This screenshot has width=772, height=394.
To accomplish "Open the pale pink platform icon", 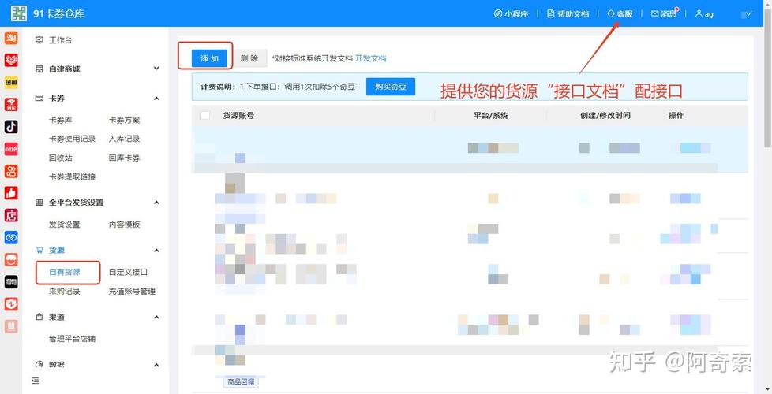I will [x=11, y=325].
